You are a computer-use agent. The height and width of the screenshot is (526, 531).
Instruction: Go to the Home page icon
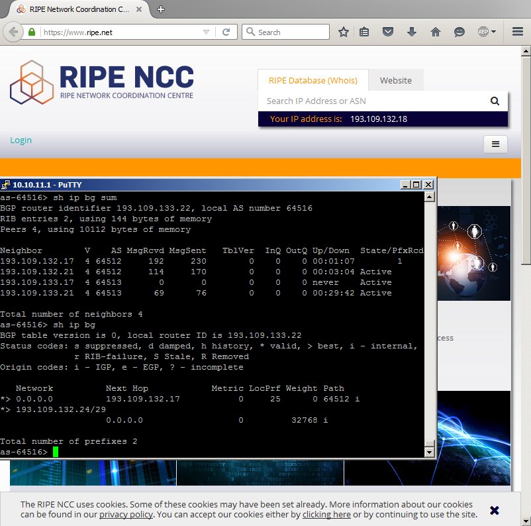(x=435, y=32)
